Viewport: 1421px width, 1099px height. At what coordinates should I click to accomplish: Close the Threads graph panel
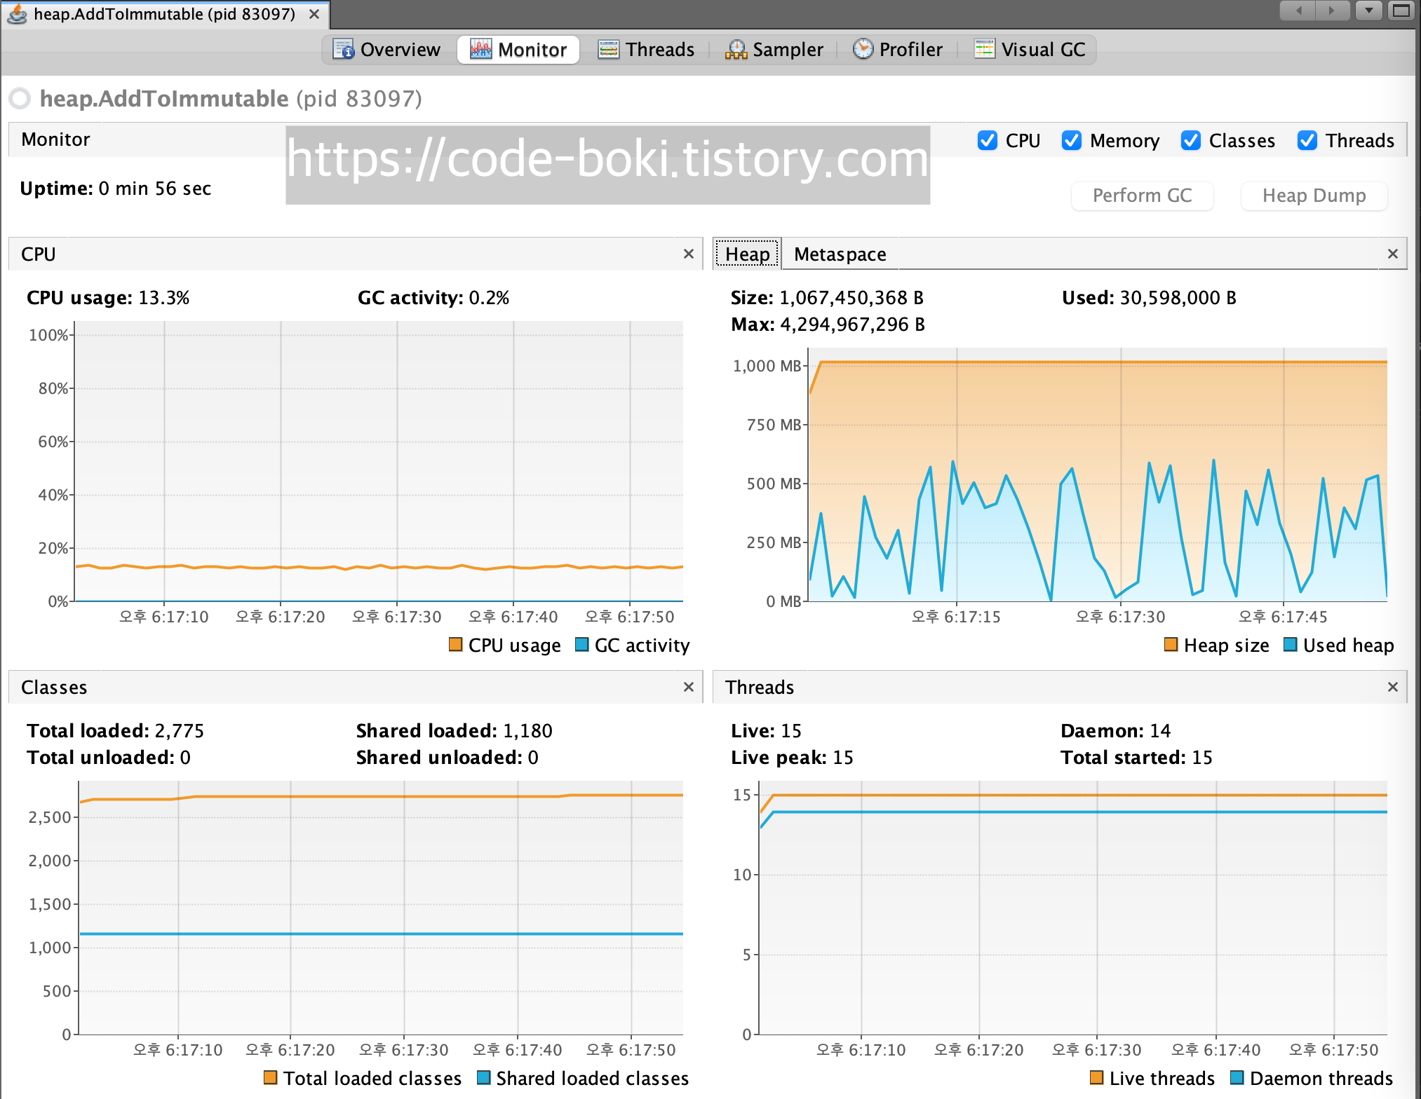click(1392, 687)
